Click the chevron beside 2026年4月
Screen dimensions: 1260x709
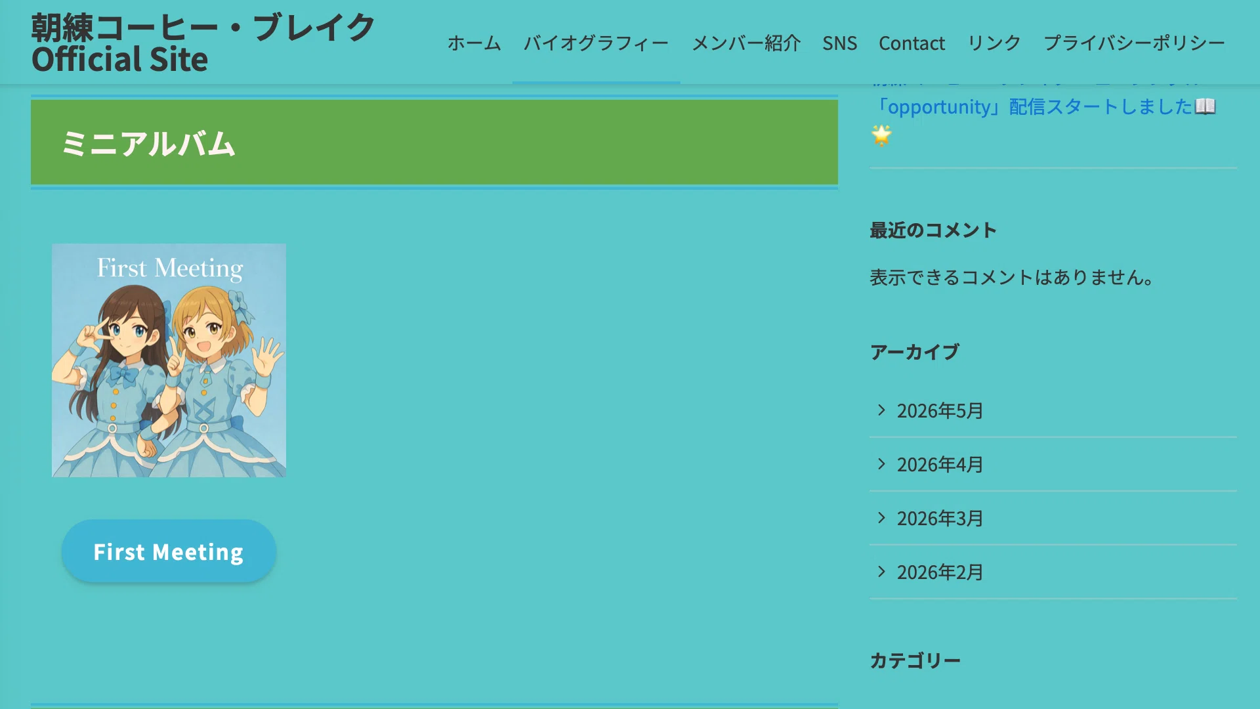click(881, 464)
